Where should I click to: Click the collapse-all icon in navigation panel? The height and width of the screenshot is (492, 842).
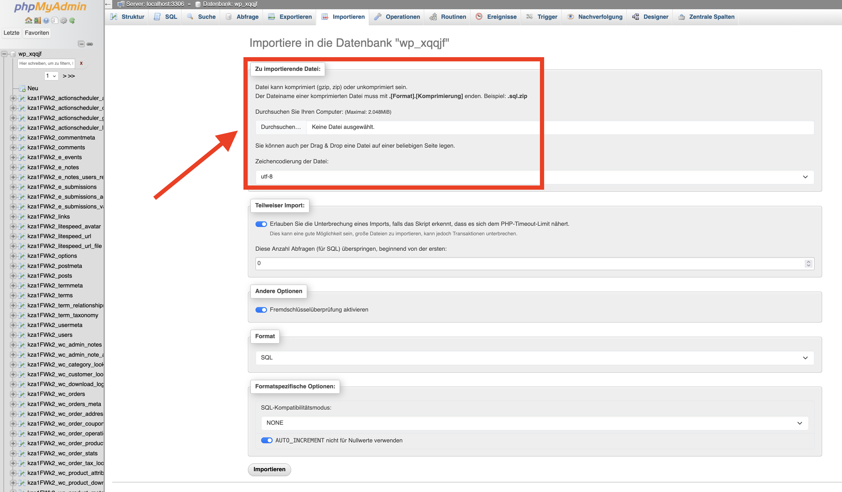click(x=81, y=44)
